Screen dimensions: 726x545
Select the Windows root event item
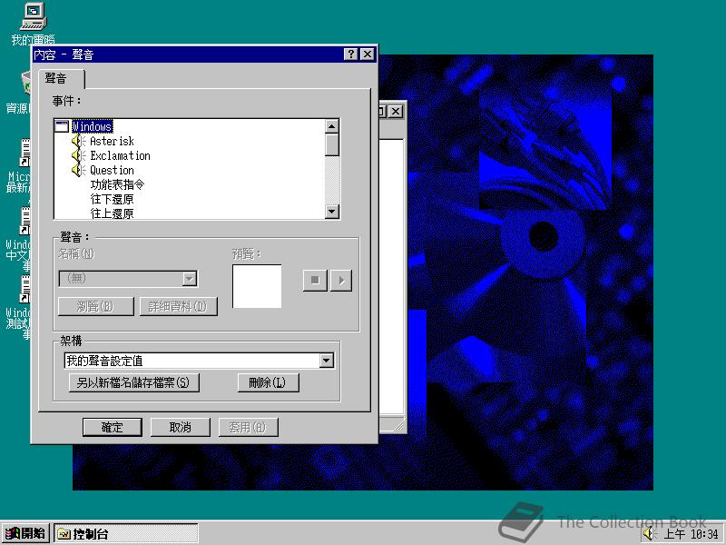point(93,126)
